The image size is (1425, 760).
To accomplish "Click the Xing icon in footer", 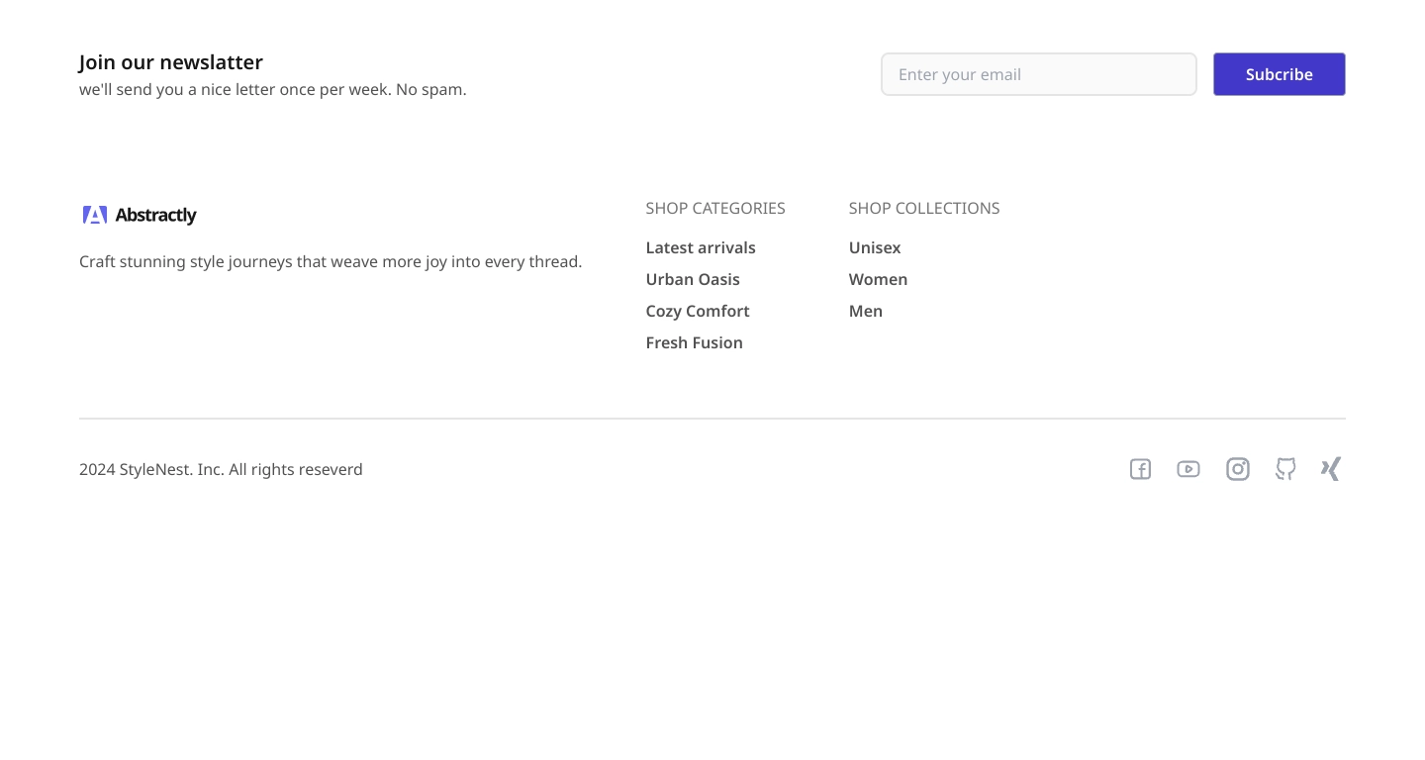I will click(1331, 469).
